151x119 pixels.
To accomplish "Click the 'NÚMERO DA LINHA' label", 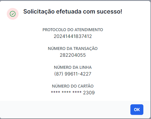I will pos(73,67).
